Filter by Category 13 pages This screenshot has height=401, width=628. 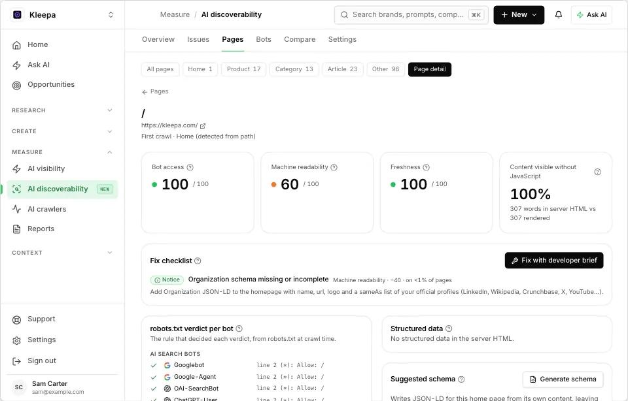click(x=294, y=69)
